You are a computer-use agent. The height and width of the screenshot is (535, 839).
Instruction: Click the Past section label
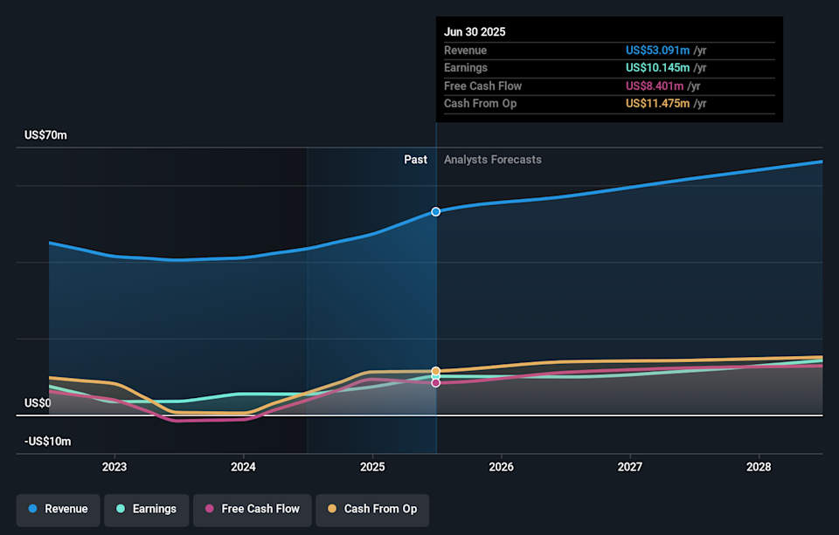tap(415, 160)
